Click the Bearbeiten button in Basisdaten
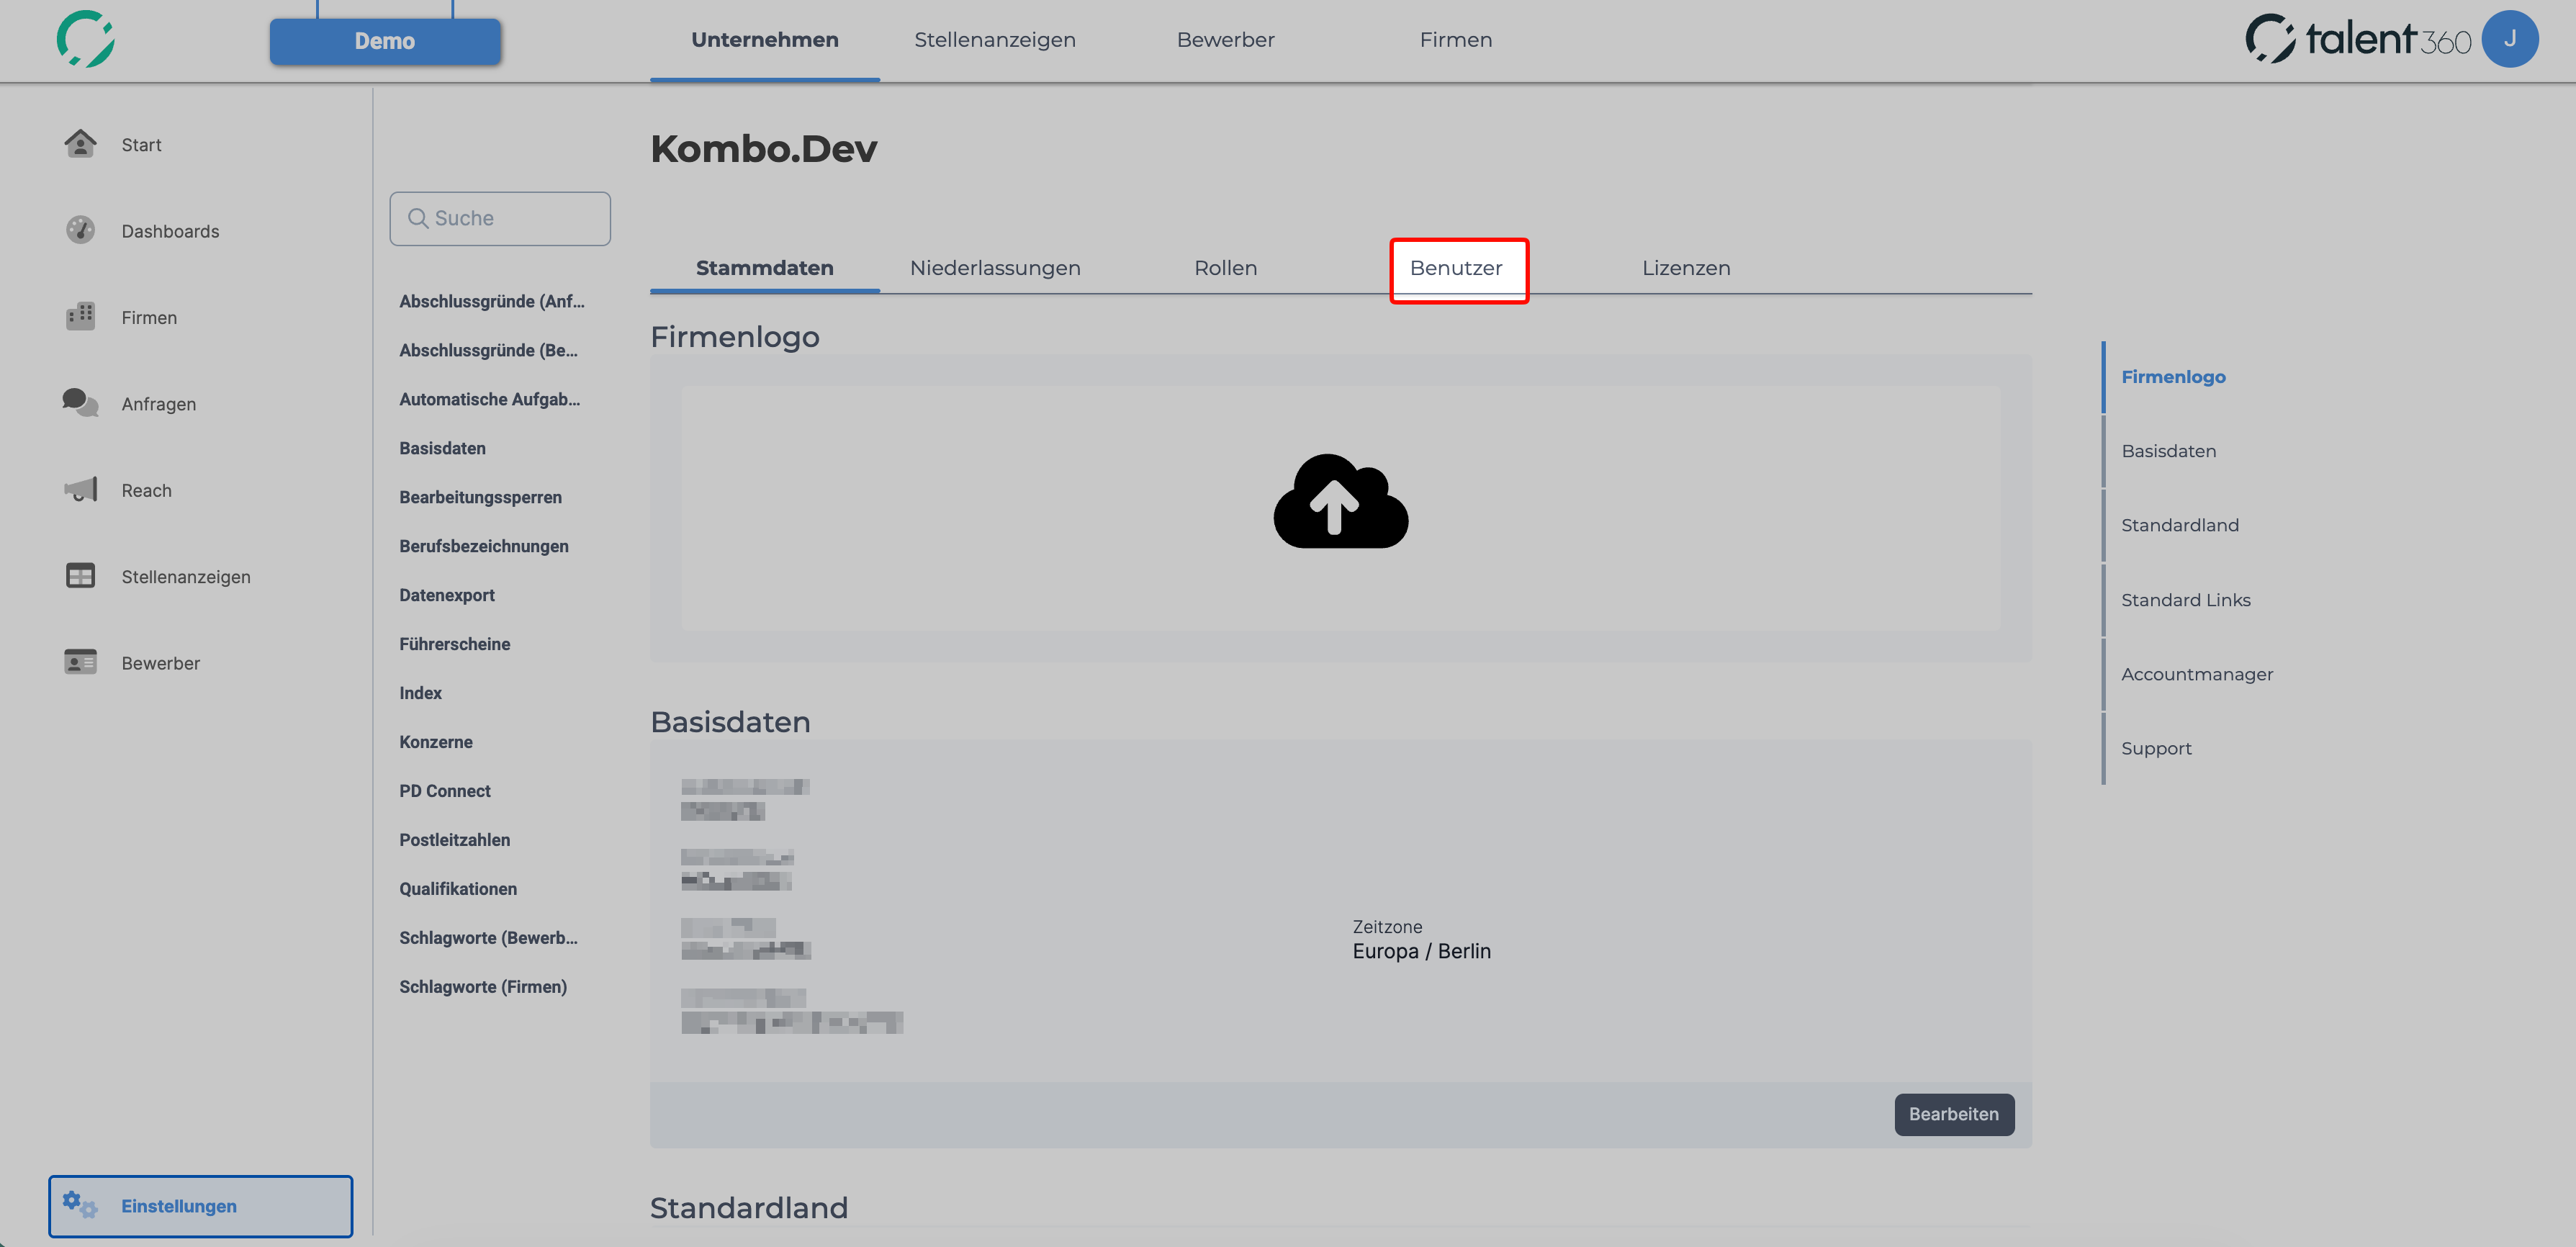Viewport: 2576px width, 1247px height. [x=1954, y=1114]
